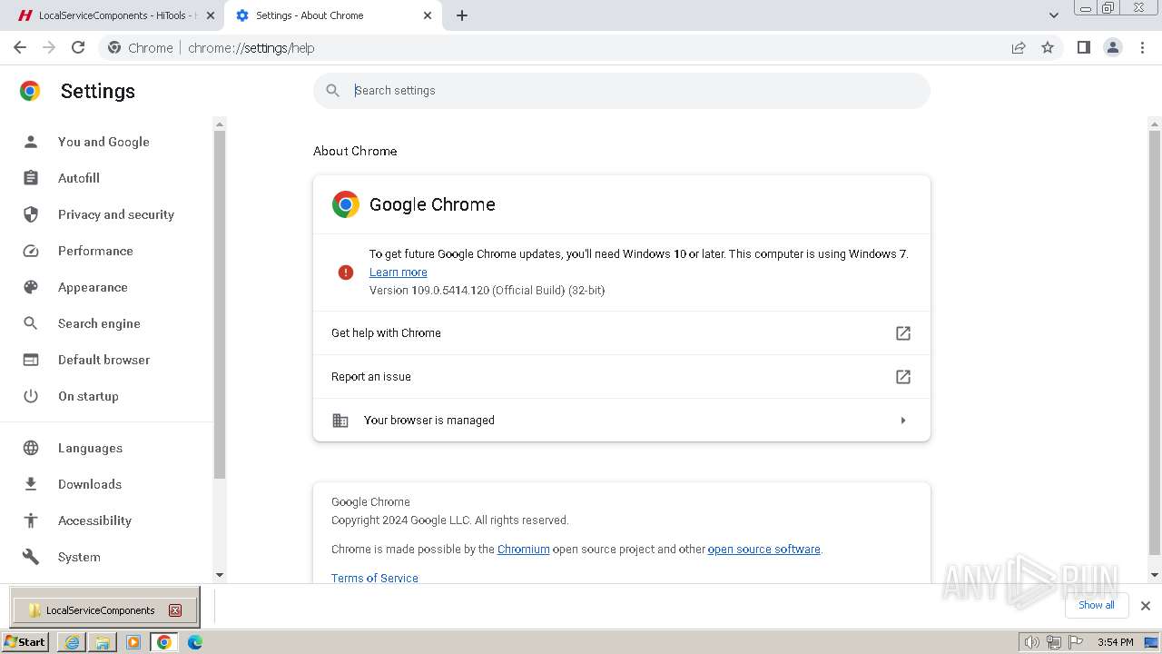Open Windows Explorer from taskbar
Image resolution: width=1162 pixels, height=654 pixels.
coord(103,642)
